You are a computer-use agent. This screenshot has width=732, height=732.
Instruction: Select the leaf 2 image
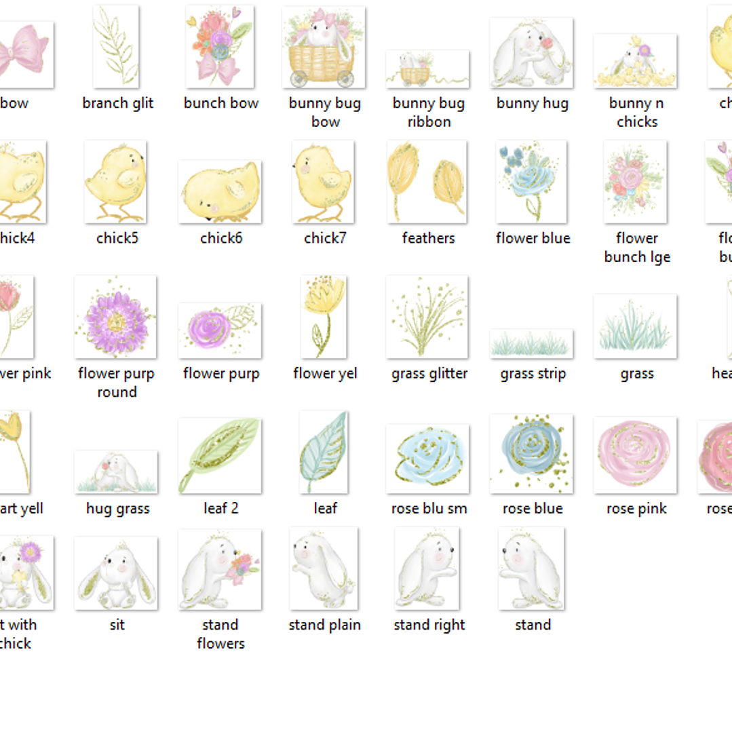coord(220,456)
